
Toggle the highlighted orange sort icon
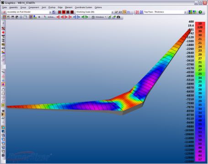[x=124, y=12]
